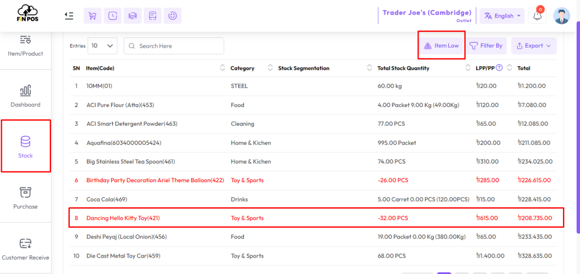
Task: Click the Drinks category cell
Action: (x=239, y=199)
